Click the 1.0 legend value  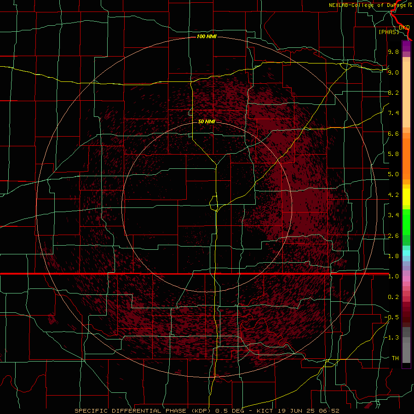393,276
